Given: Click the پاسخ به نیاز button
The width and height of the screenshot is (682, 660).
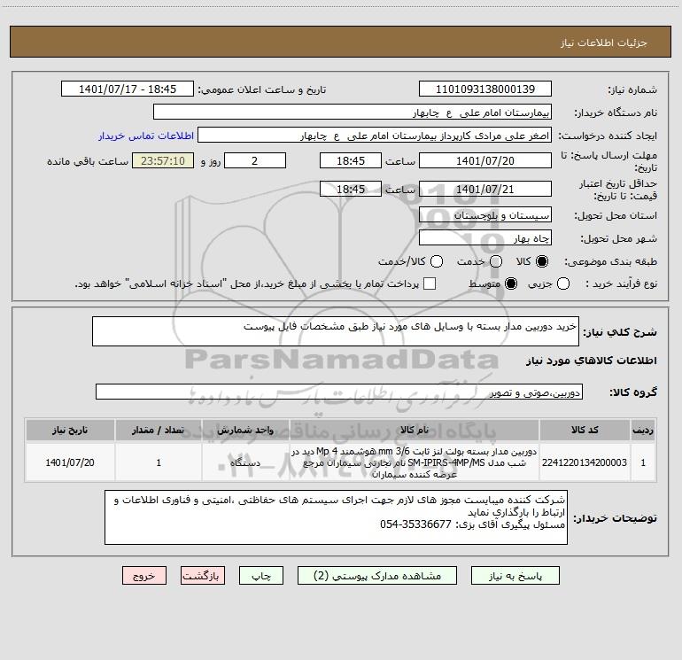Looking at the screenshot, I should point(515,576).
